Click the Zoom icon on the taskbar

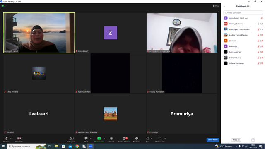point(91,146)
